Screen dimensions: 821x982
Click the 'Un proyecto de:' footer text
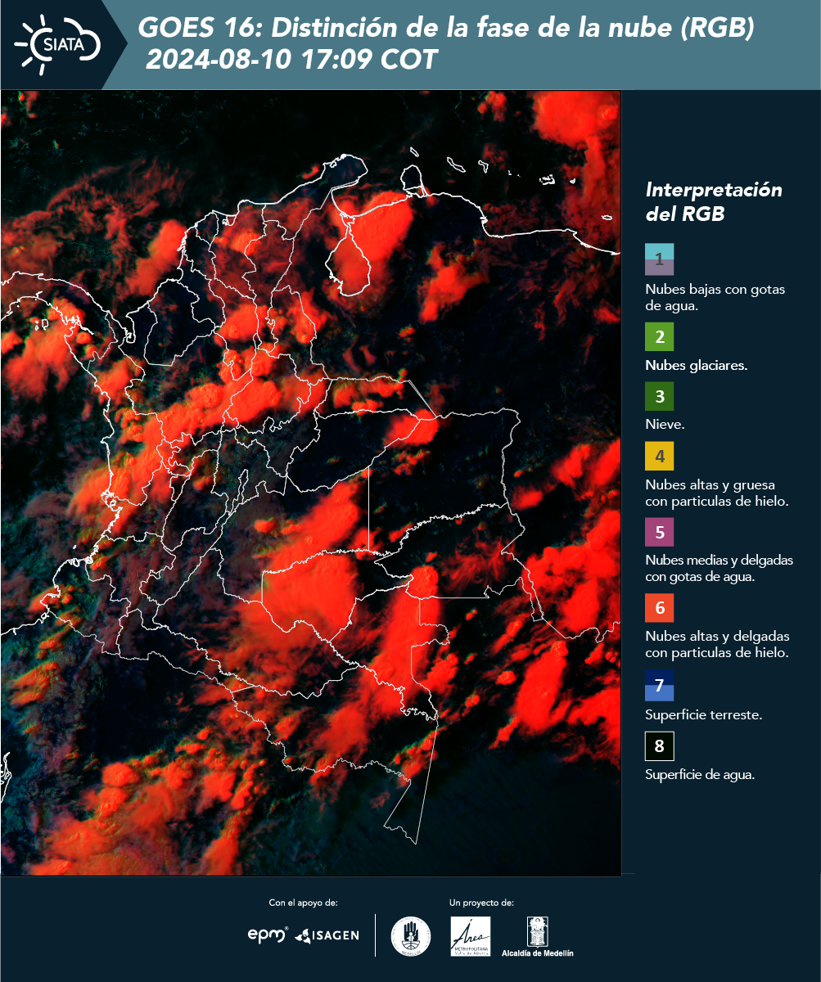[481, 903]
